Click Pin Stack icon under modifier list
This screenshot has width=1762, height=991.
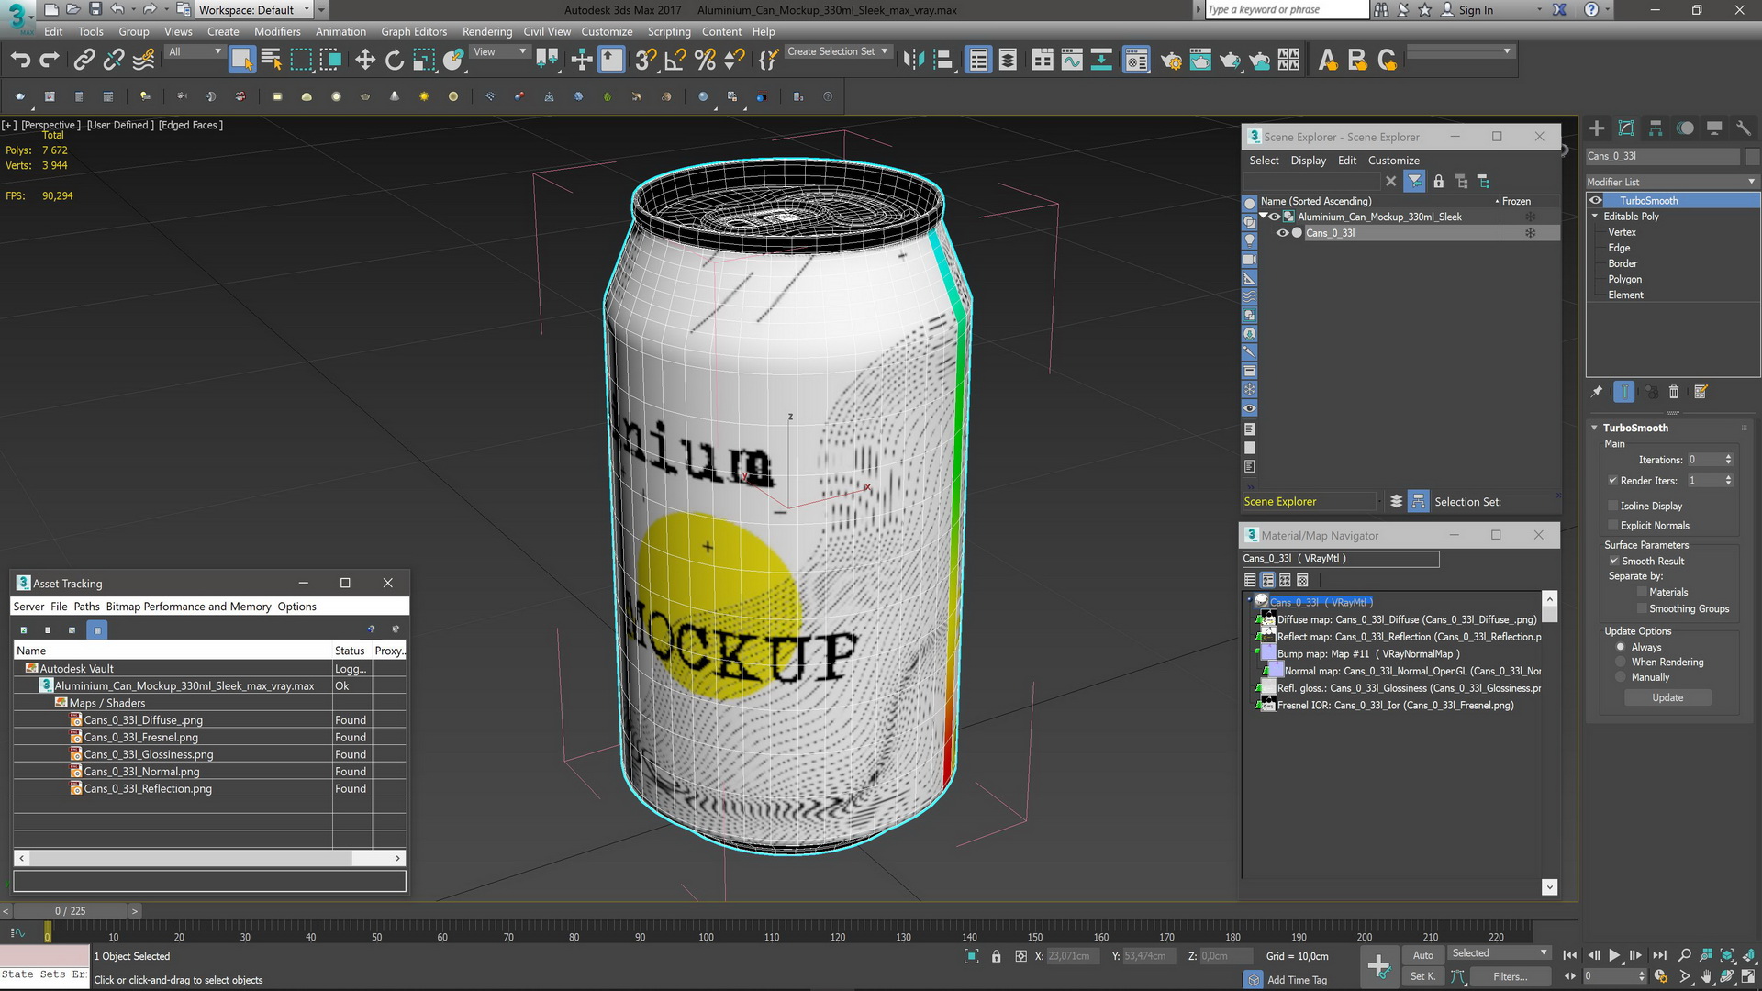click(1597, 392)
